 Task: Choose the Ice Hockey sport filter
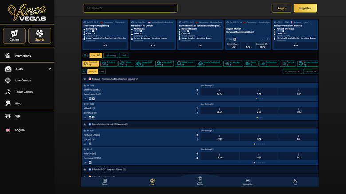pos(232,64)
